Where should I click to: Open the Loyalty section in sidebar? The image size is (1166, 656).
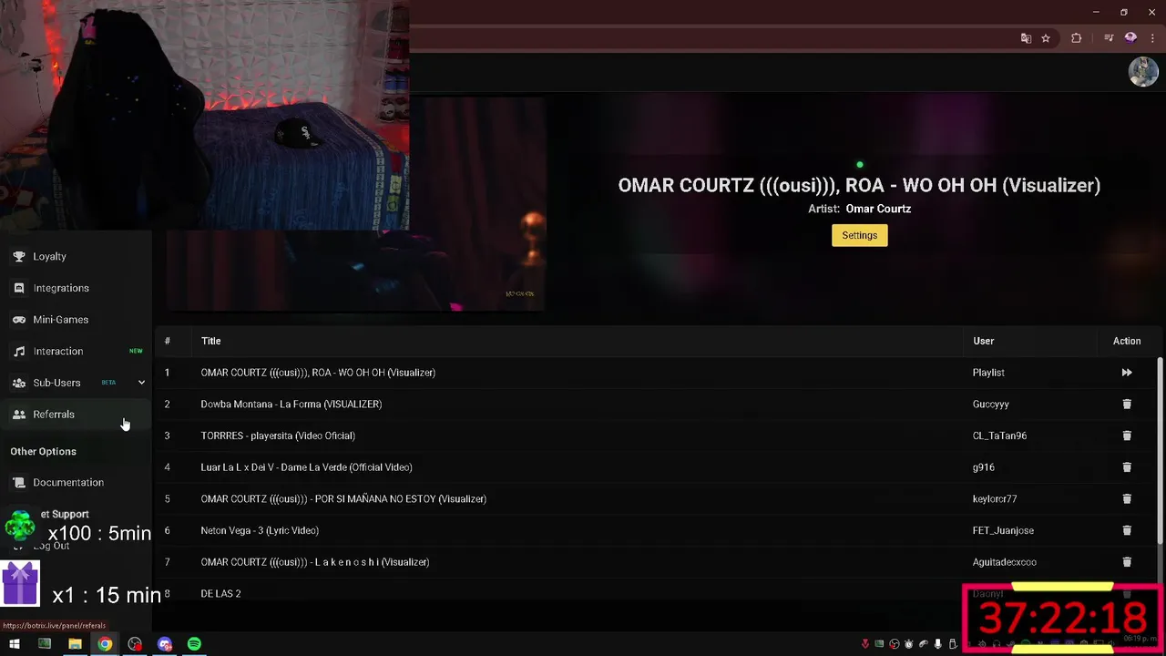pyautogui.click(x=76, y=257)
